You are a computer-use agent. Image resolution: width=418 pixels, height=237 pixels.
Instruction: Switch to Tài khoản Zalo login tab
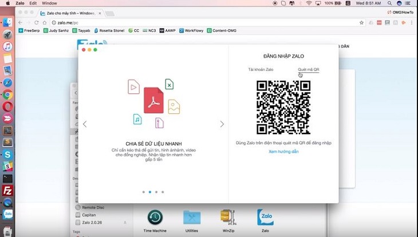(x=261, y=69)
